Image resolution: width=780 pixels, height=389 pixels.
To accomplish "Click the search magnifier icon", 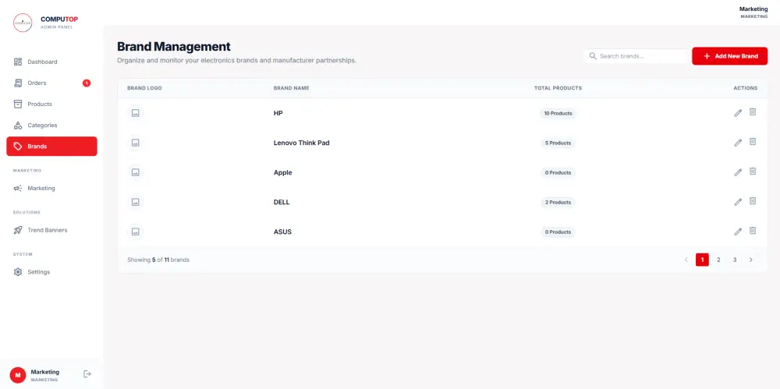I will [593, 56].
